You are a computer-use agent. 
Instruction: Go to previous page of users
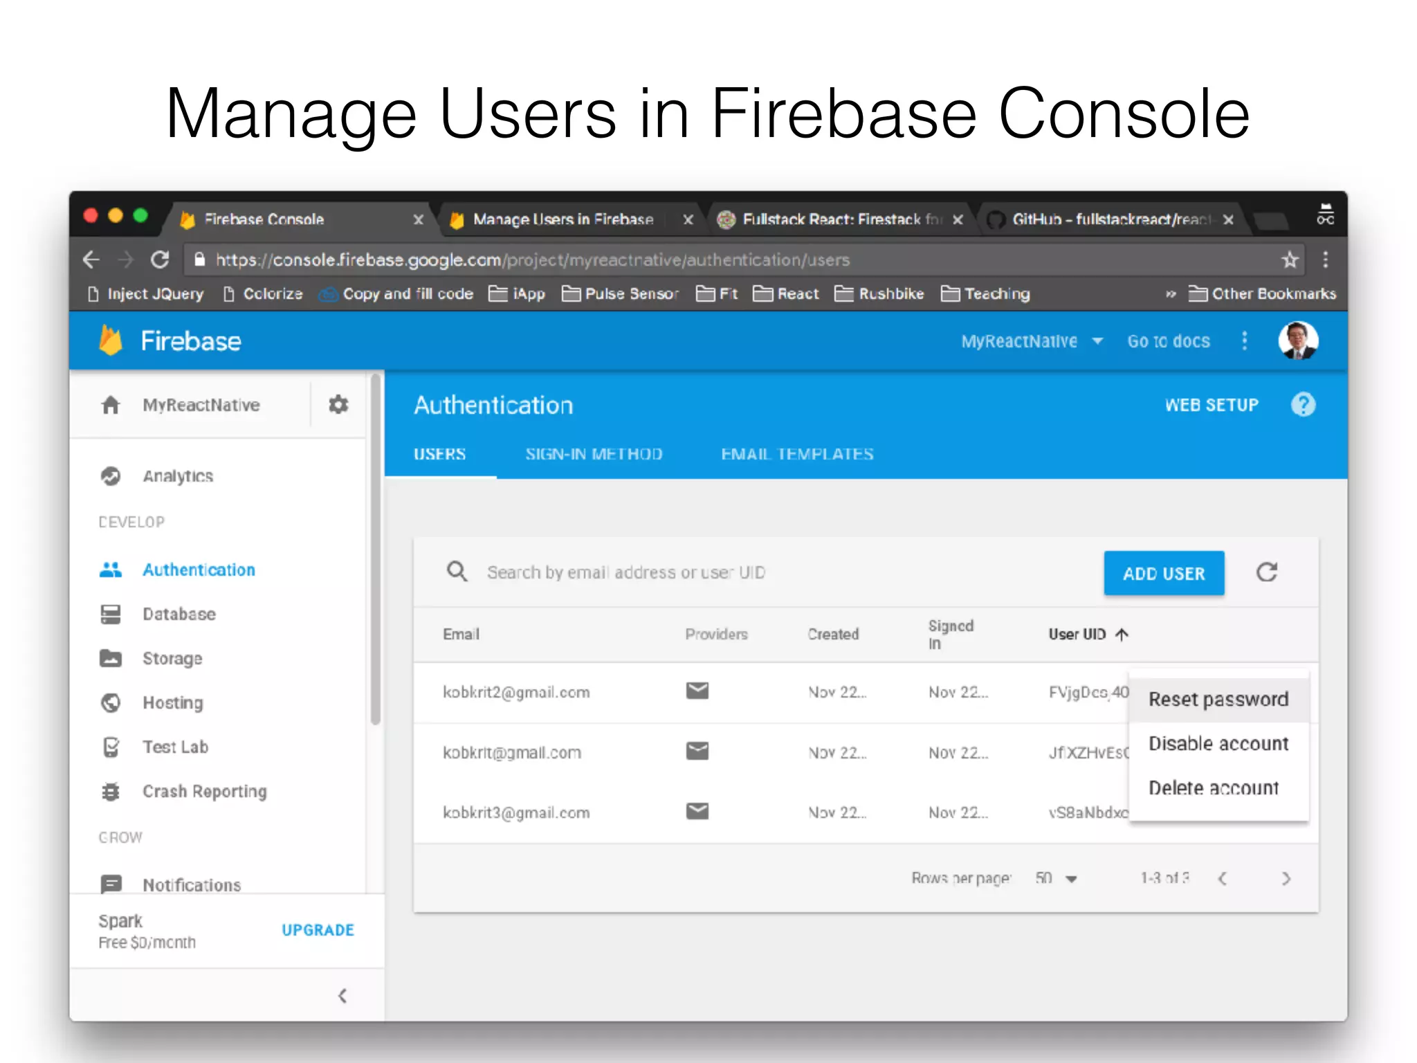(x=1223, y=878)
